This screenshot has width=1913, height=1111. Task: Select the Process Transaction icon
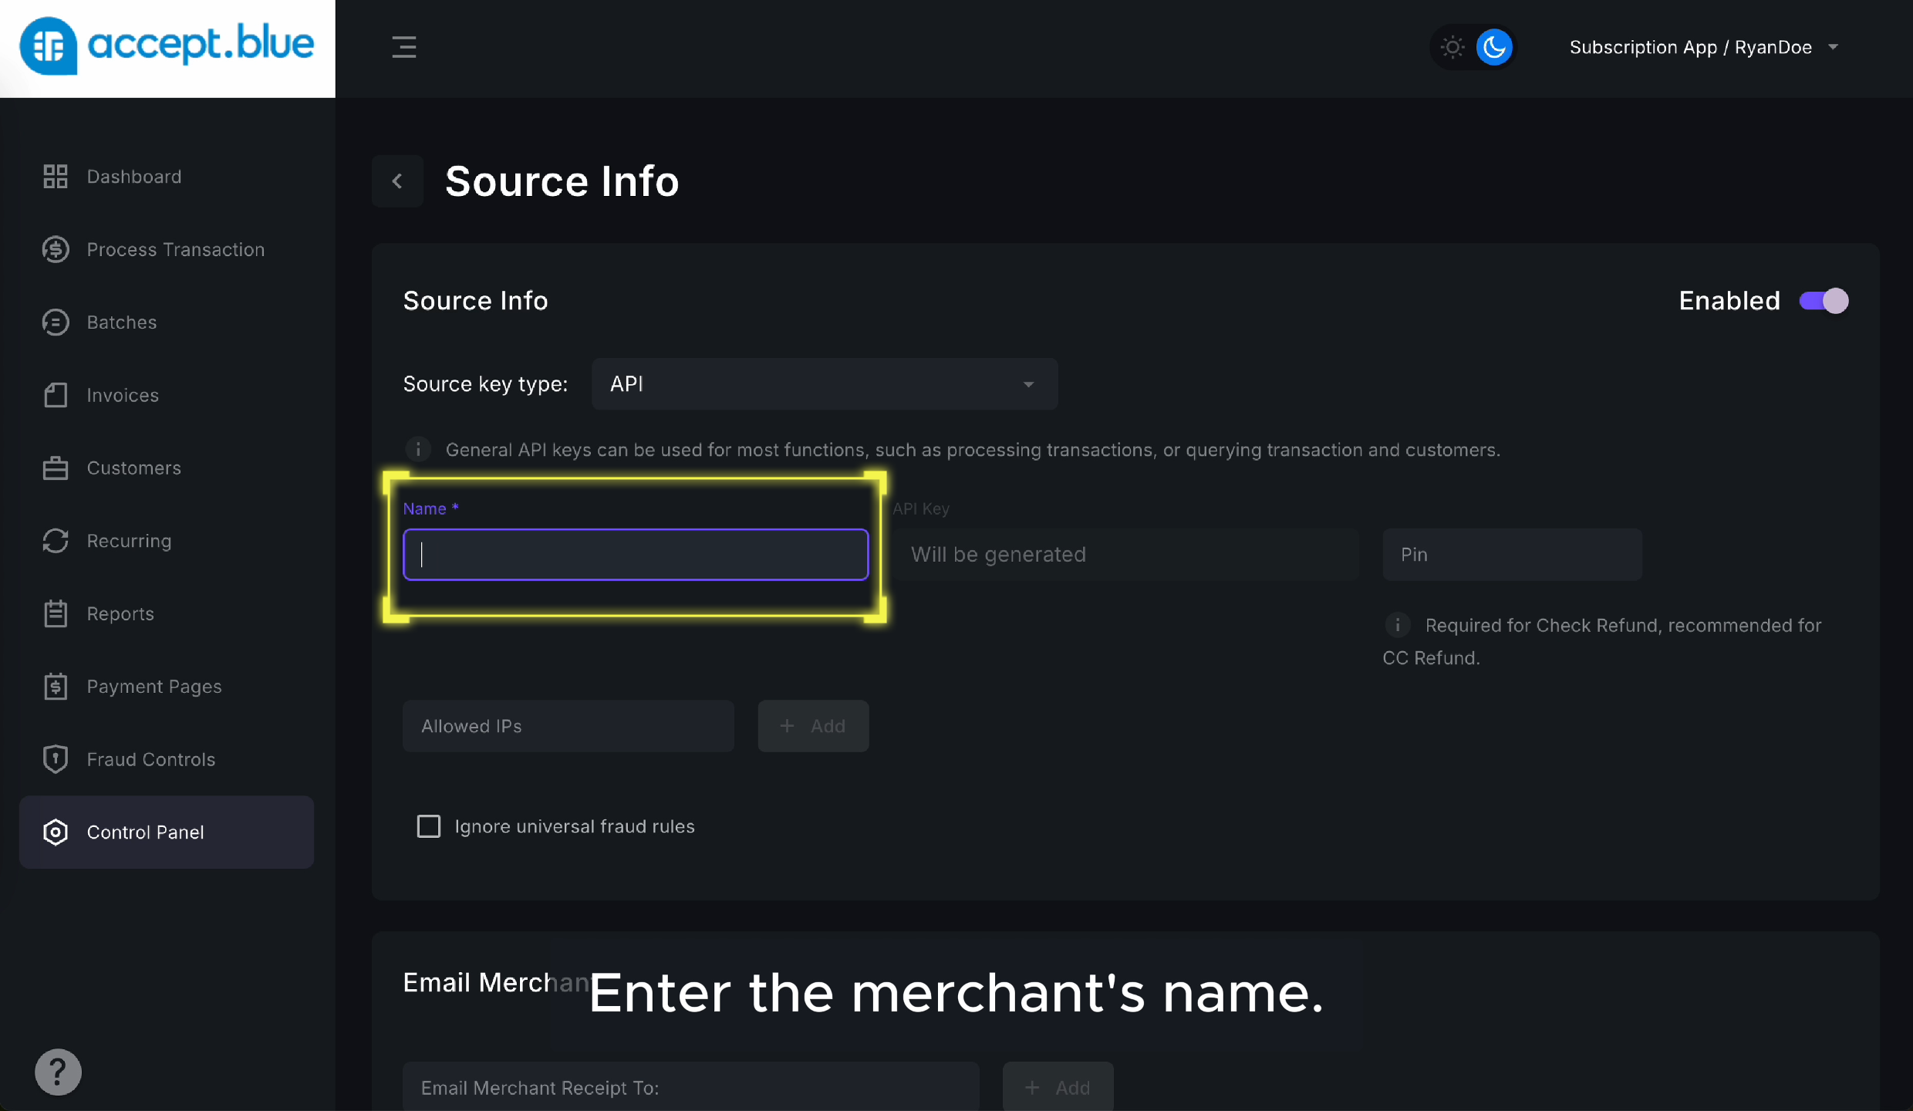tap(54, 249)
